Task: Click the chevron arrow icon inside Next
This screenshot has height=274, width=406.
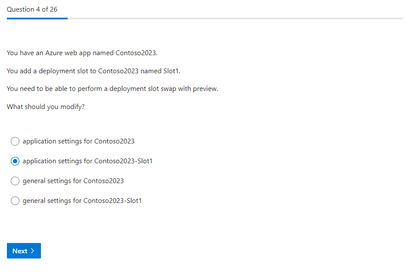Action: pyautogui.click(x=33, y=251)
